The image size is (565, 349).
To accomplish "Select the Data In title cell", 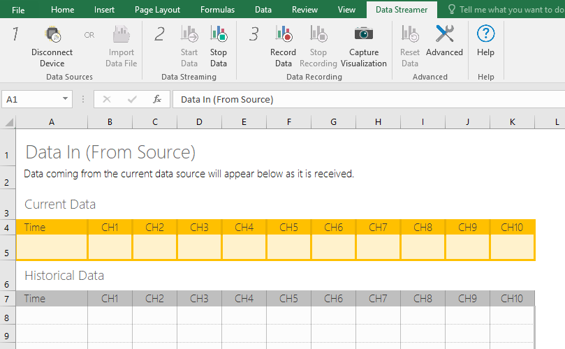I will click(x=110, y=152).
